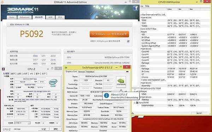Select the System Agent Offset row

point(171,46)
